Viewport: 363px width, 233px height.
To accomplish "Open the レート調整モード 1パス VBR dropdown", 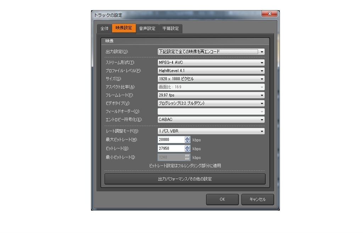I will click(211, 131).
